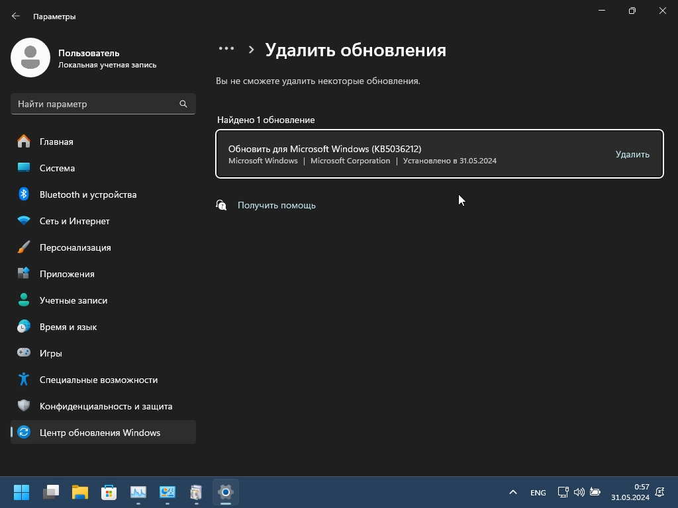Select Центр обновления Windows

tap(103, 433)
